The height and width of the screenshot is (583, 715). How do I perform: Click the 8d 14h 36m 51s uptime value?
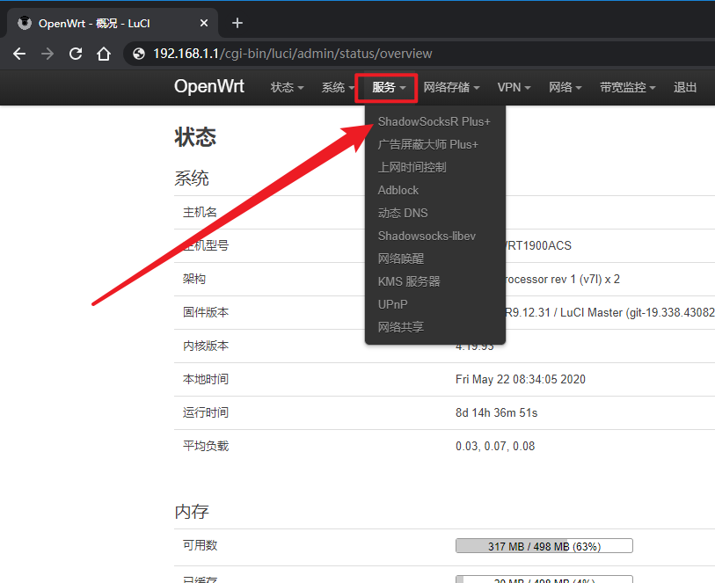click(497, 412)
